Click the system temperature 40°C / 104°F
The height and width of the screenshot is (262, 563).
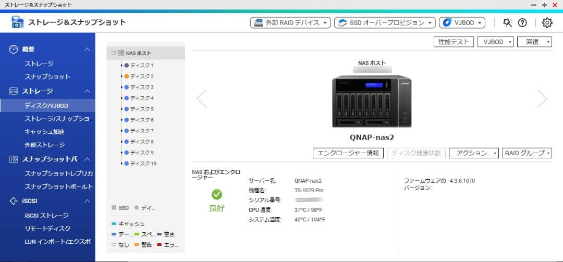[310, 220]
